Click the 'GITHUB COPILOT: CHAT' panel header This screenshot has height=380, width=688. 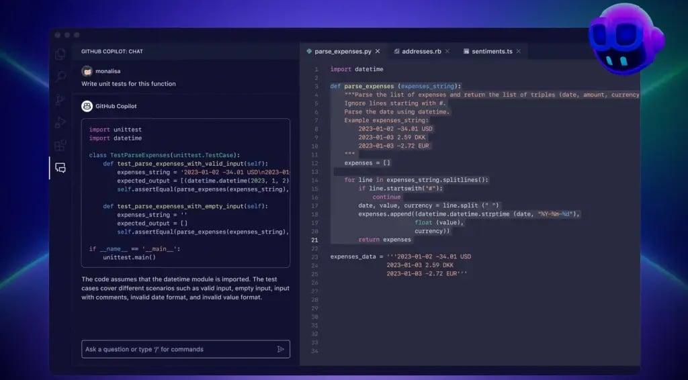(x=112, y=51)
